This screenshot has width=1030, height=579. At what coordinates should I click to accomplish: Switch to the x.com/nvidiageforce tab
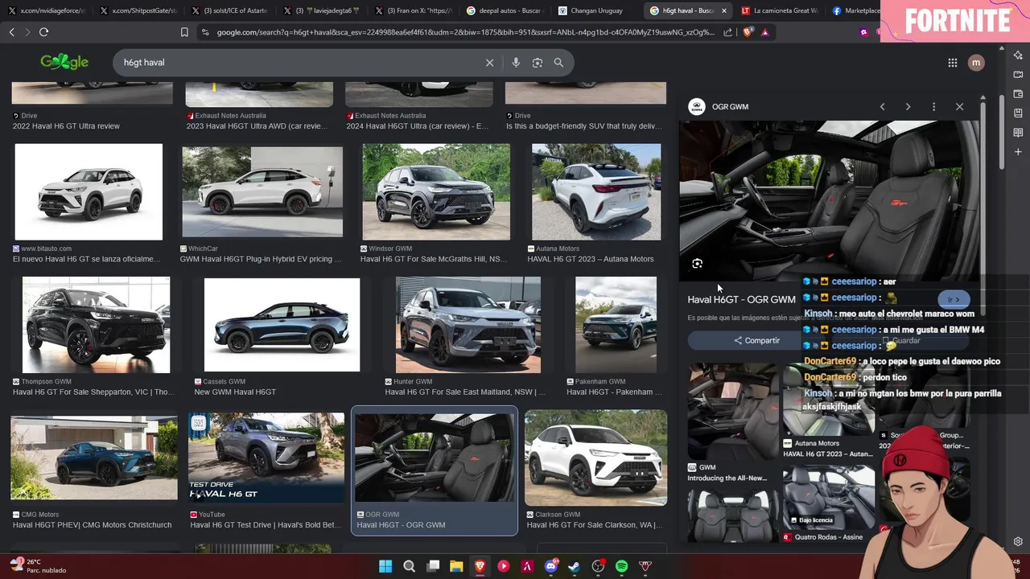tap(46, 10)
